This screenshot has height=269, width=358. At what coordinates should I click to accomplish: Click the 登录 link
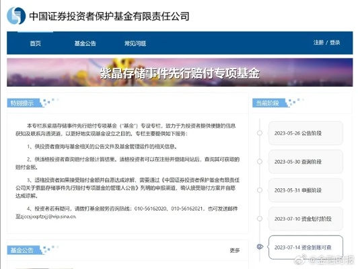[334, 42]
